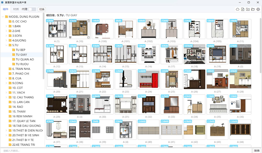The height and width of the screenshot is (153, 262).
Task: Delete model A (10) via trash icon
Action: (89, 21)
